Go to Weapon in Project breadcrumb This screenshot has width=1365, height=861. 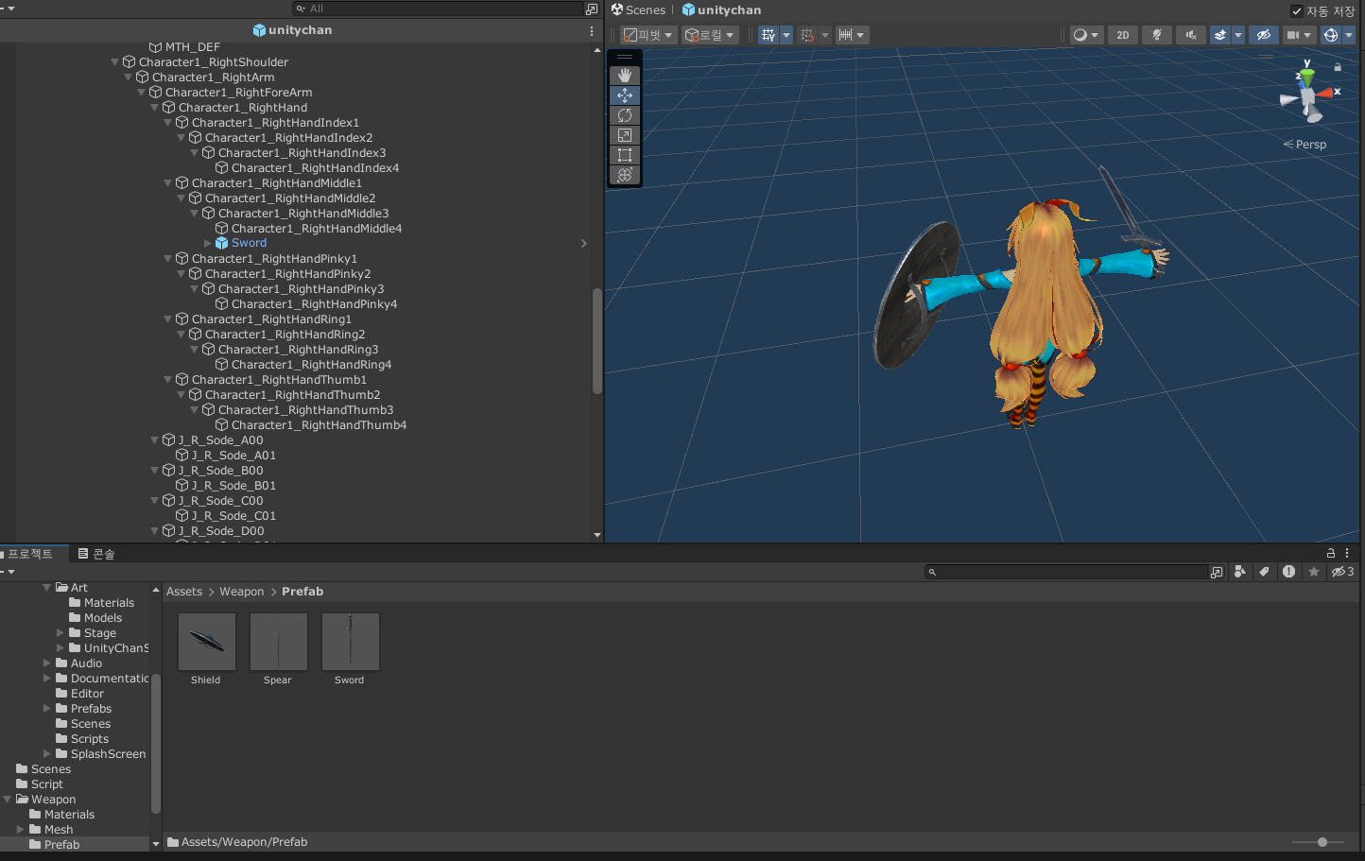coord(242,592)
